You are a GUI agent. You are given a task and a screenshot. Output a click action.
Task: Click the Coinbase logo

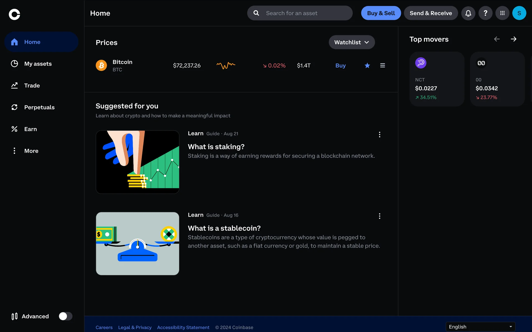point(14,14)
